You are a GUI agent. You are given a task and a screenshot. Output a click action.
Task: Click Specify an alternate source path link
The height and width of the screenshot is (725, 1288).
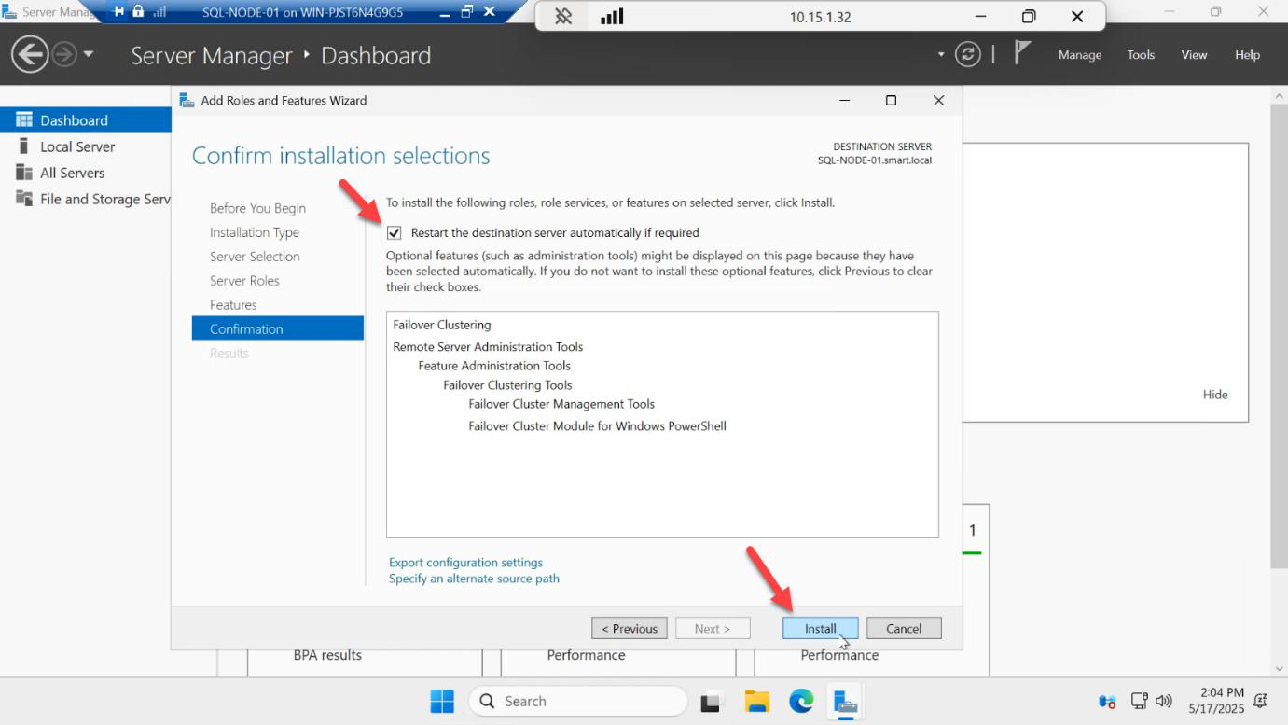click(x=474, y=579)
